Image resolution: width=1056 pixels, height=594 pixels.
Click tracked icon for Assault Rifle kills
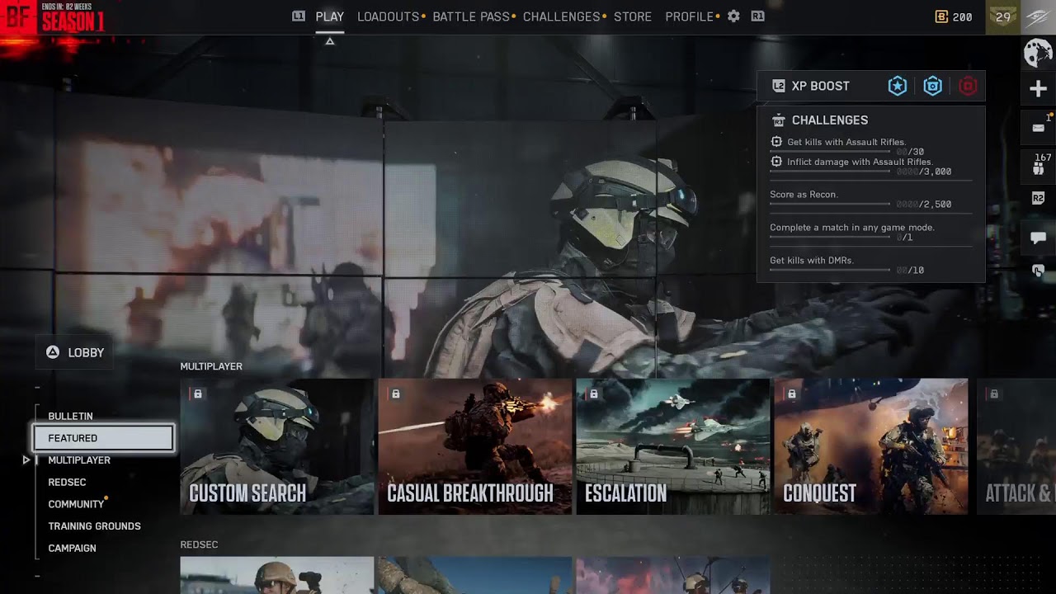[x=776, y=142]
